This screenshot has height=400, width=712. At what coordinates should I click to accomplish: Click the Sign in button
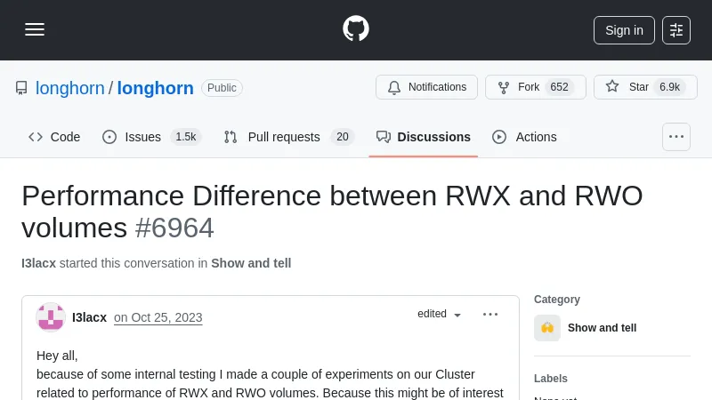pyautogui.click(x=624, y=29)
